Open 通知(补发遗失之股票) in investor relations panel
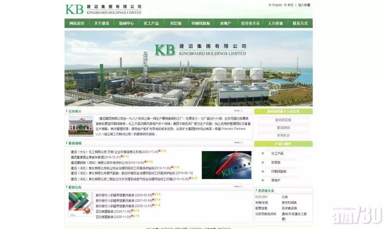Screen dimensions: 383x229 [294, 216]
